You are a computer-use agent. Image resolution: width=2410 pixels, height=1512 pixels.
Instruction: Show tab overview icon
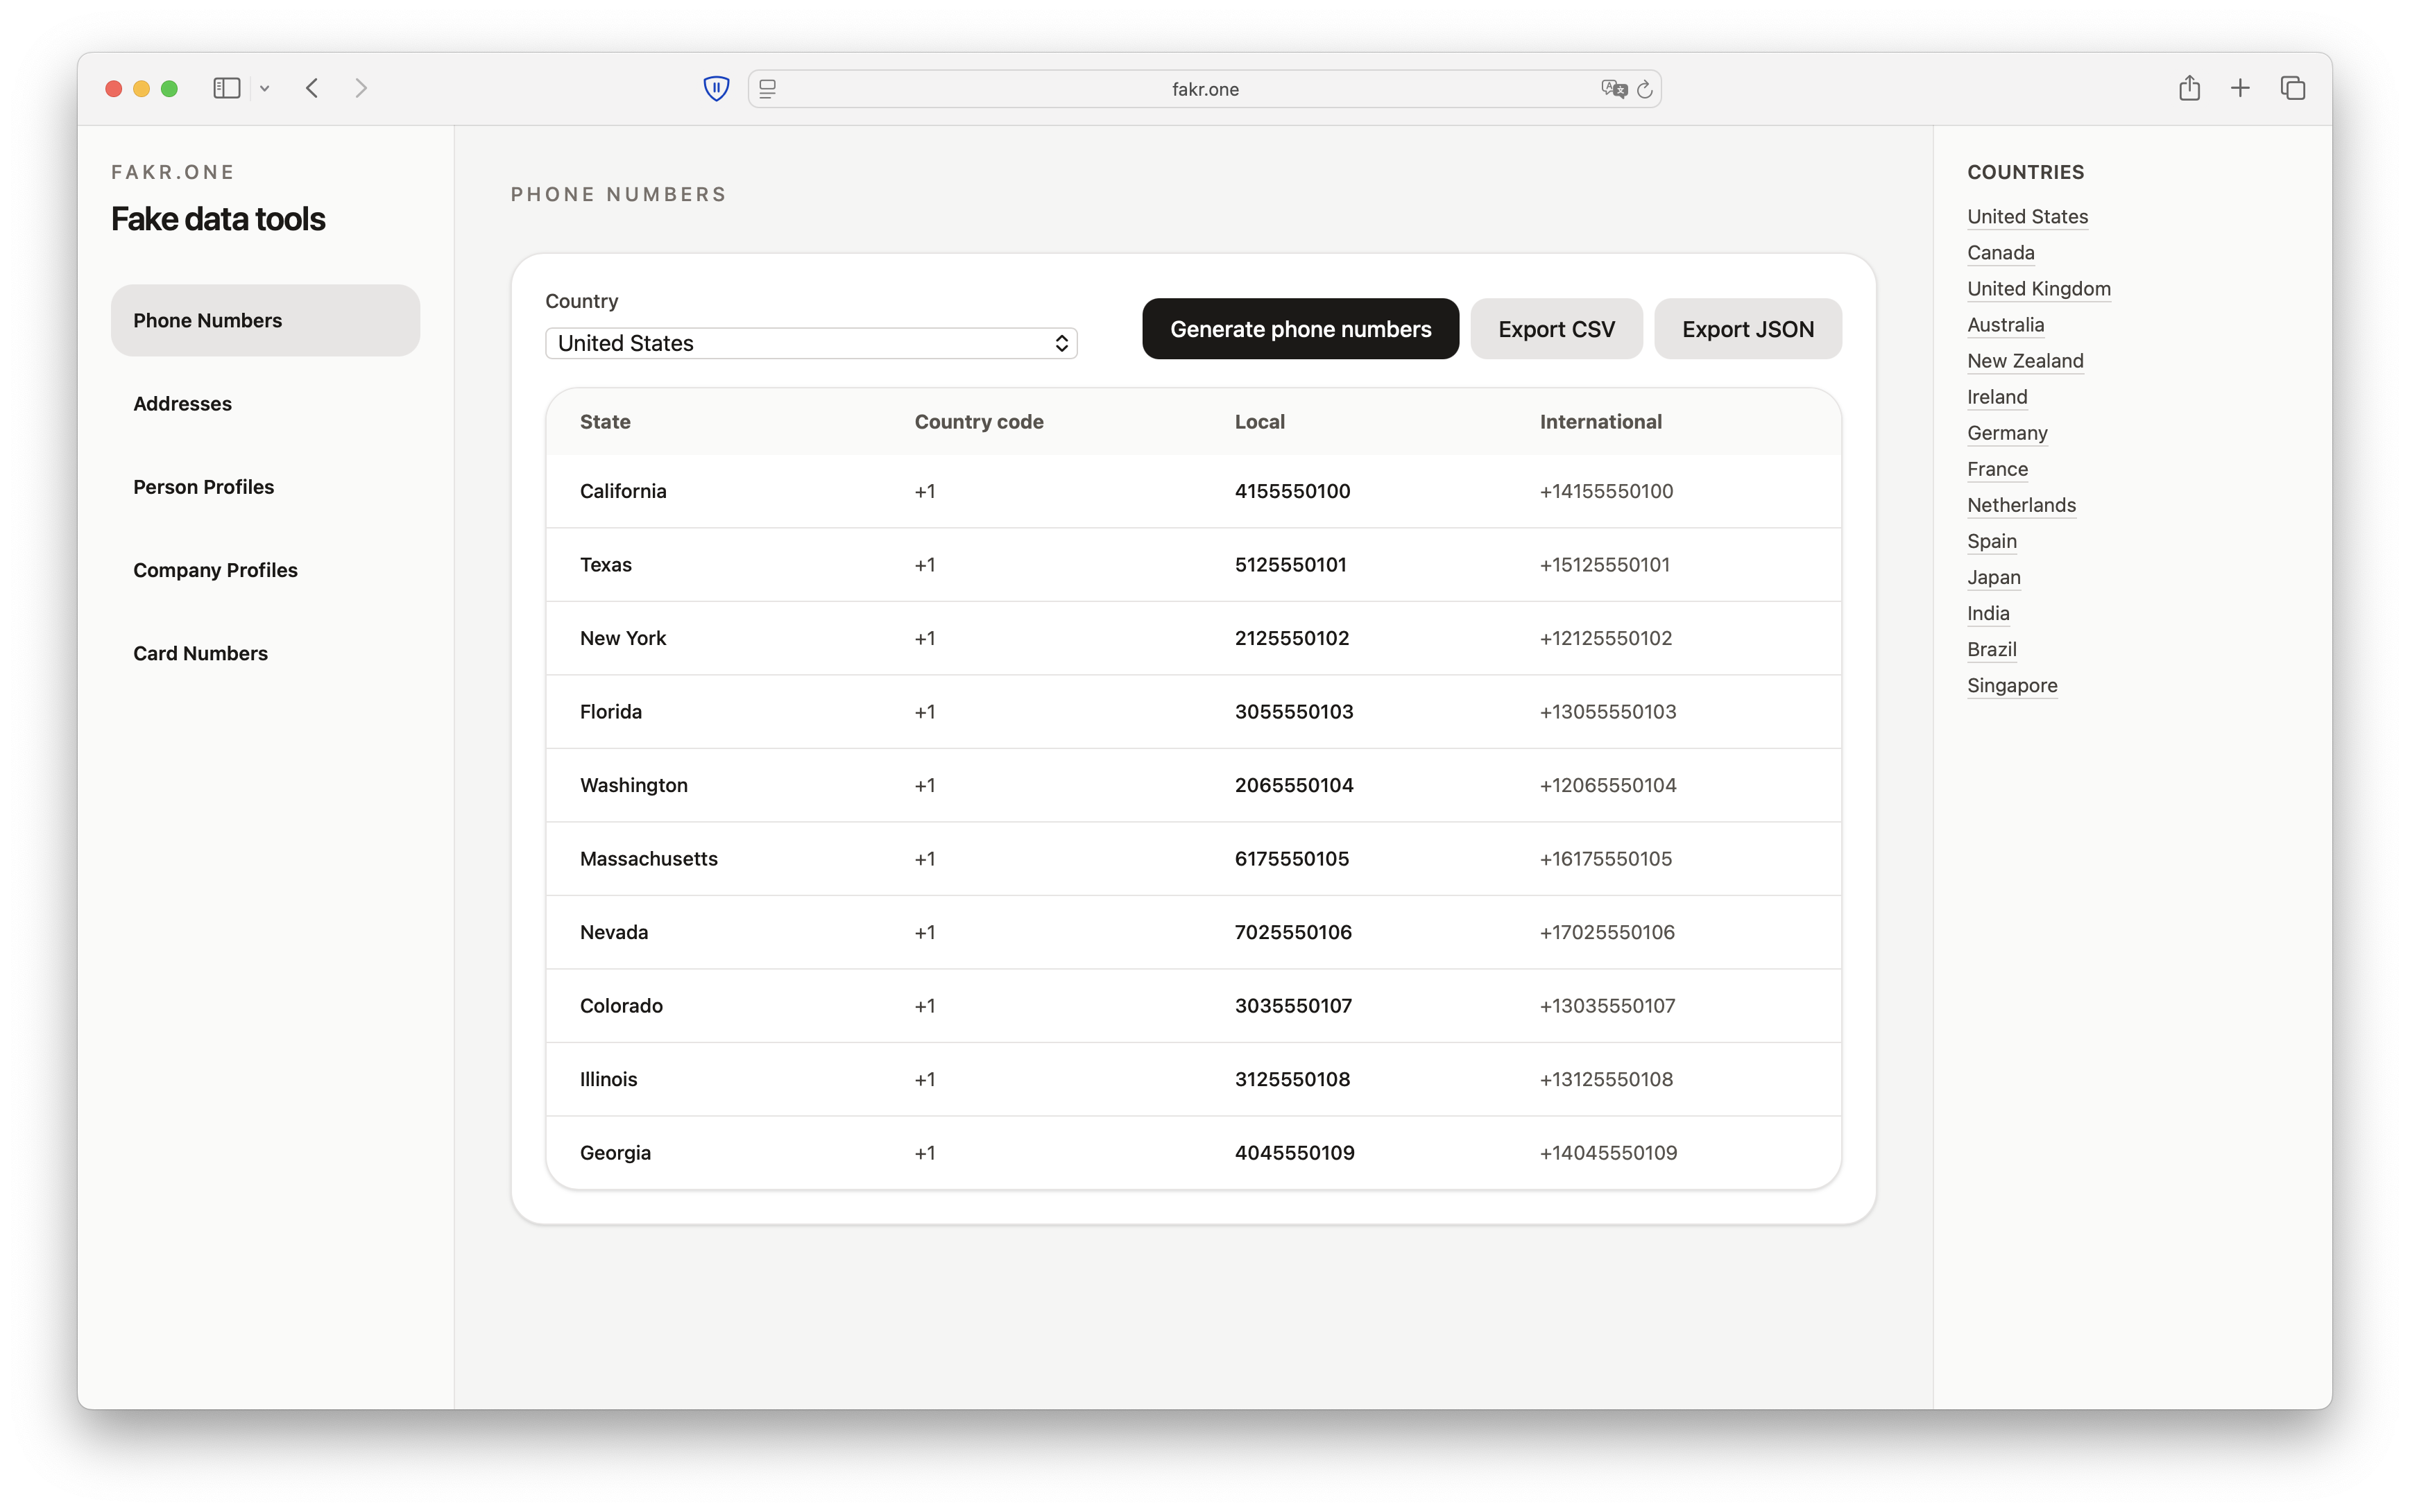point(2292,88)
